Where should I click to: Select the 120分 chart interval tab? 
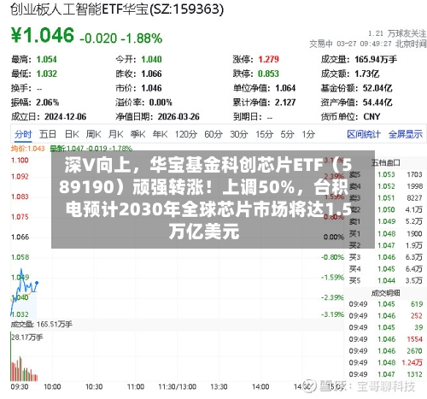186,134
